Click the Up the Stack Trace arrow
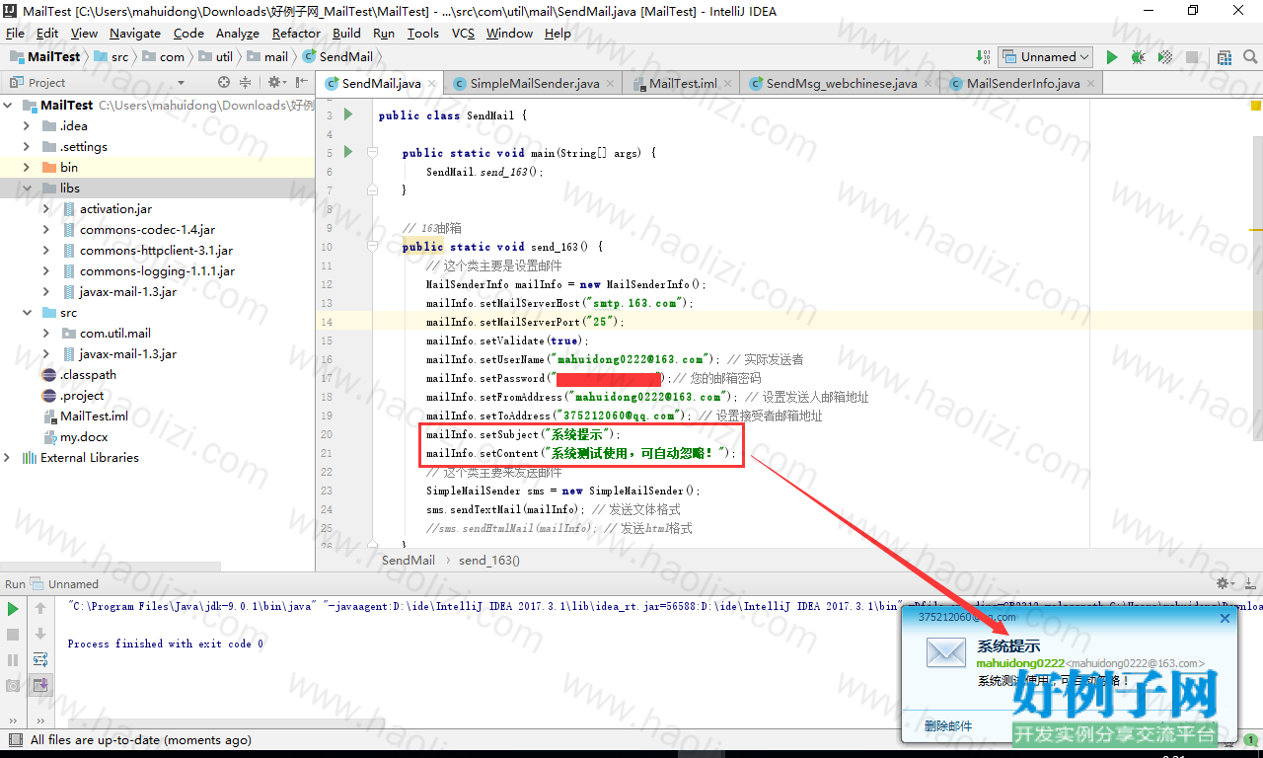Screen dimensions: 1263x758 (x=40, y=609)
